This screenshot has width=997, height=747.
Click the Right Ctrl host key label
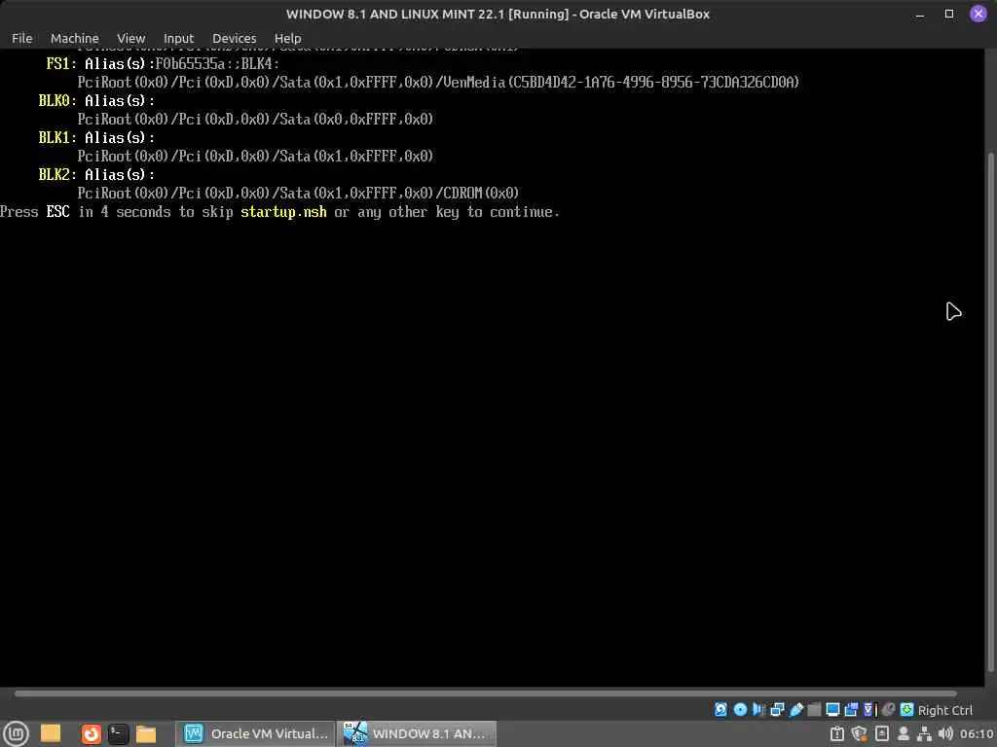click(945, 710)
